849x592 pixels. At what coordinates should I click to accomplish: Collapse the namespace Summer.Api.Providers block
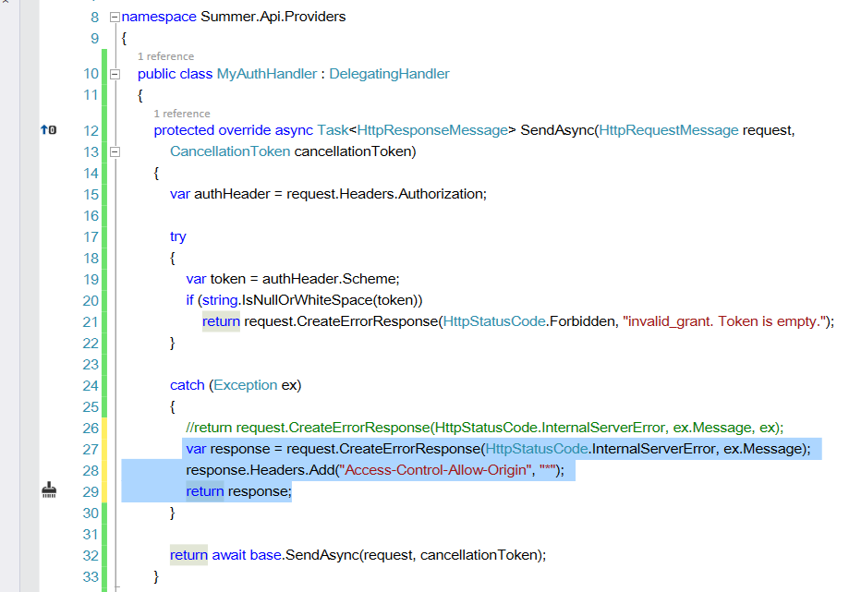tap(115, 18)
